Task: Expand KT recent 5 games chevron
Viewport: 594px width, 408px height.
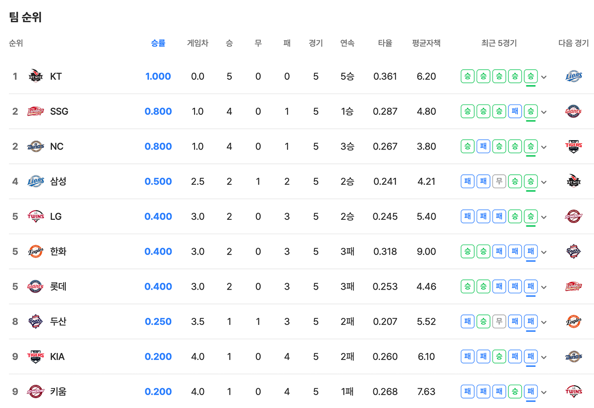Action: tap(544, 77)
